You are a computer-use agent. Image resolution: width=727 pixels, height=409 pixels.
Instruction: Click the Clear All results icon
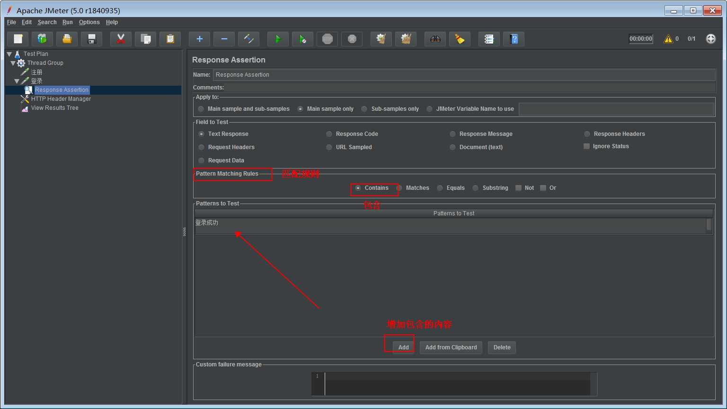tap(406, 39)
